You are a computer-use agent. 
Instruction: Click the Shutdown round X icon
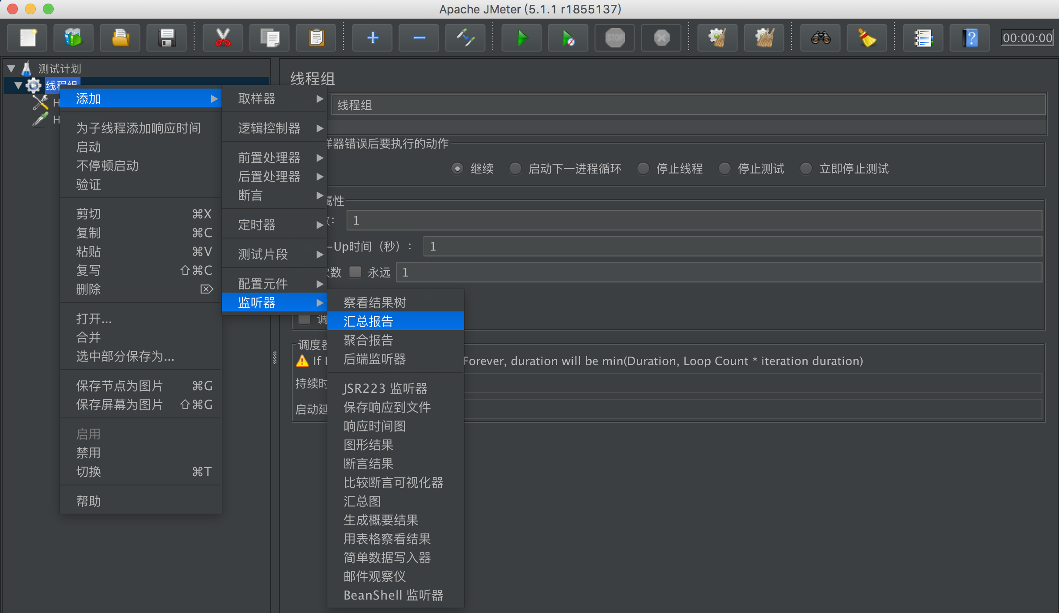click(x=661, y=38)
